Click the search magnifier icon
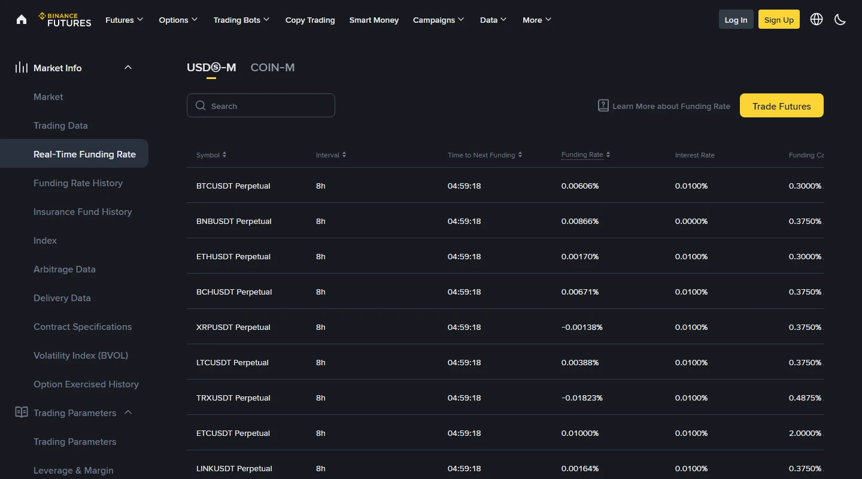Image resolution: width=862 pixels, height=479 pixels. click(x=201, y=105)
